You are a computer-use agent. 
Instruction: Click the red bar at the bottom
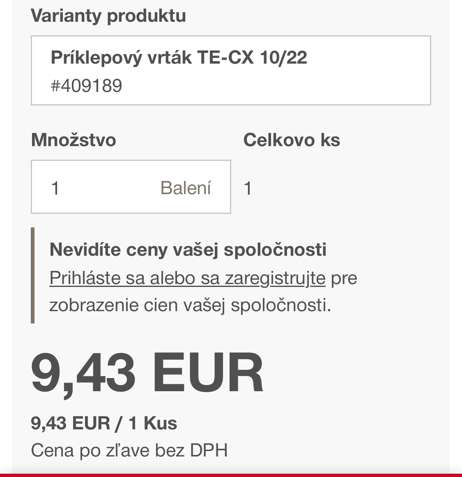tap(231, 475)
